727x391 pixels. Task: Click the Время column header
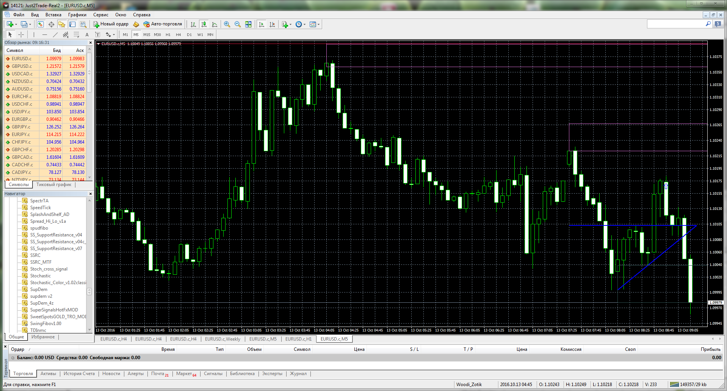coord(168,349)
